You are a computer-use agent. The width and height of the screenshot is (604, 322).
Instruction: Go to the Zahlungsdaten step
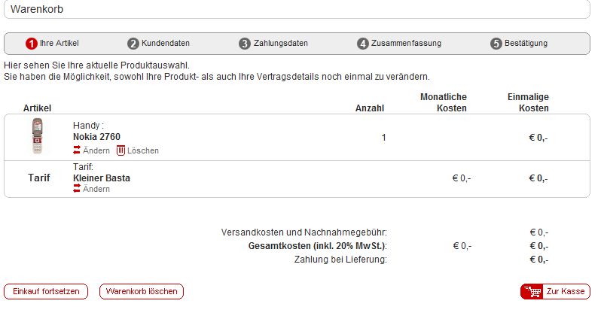[x=280, y=43]
